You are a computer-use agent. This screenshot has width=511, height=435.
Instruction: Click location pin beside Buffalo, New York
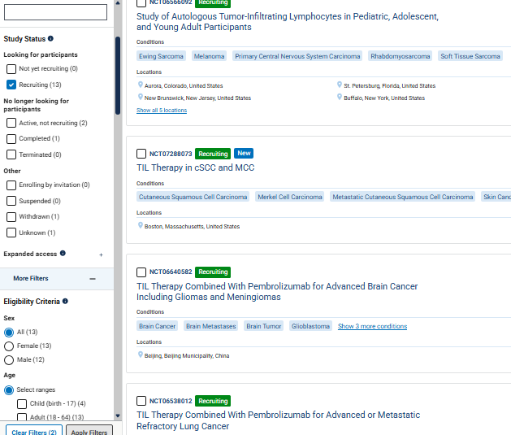pos(340,97)
